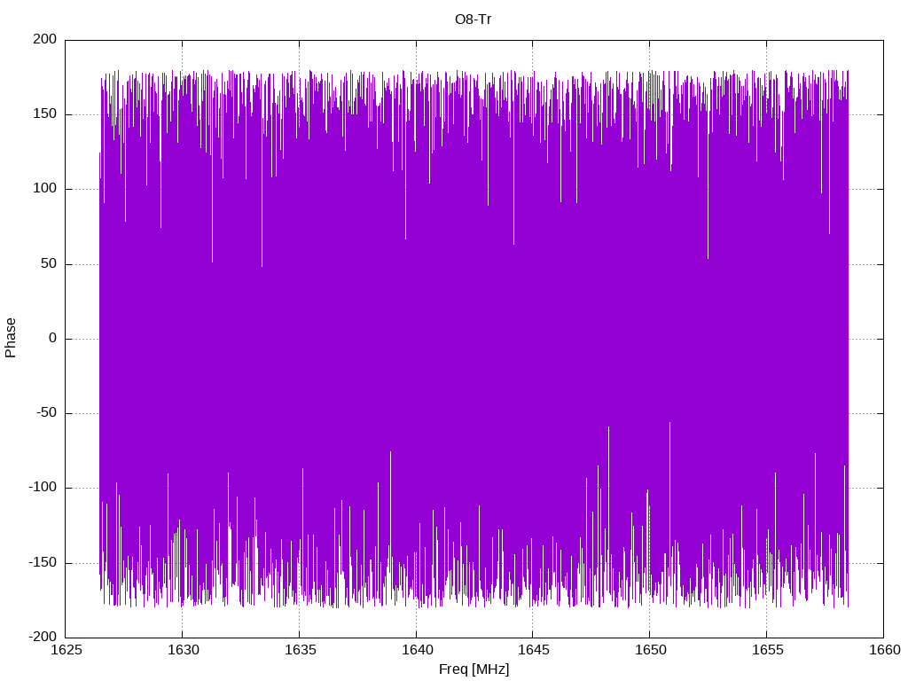Screen dimensions: 908x681
Task: Click the 100 tick label on the Y axis
Action: [45, 189]
